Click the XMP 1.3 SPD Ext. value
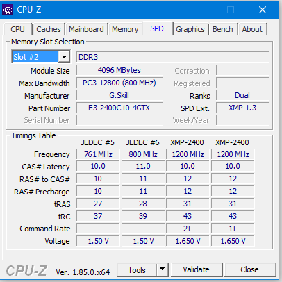The image size is (282, 282). 242,108
